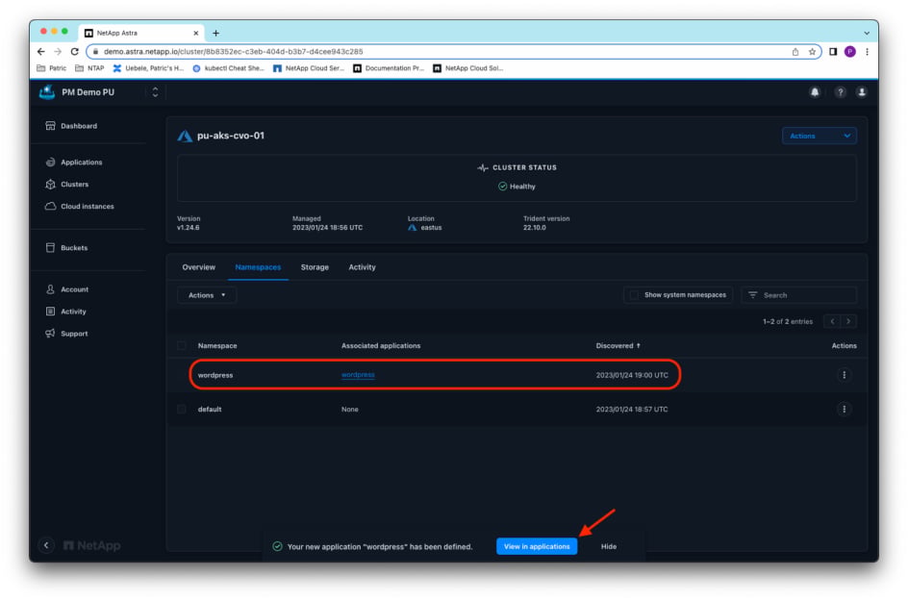Hide the application defined notification

[x=609, y=546]
